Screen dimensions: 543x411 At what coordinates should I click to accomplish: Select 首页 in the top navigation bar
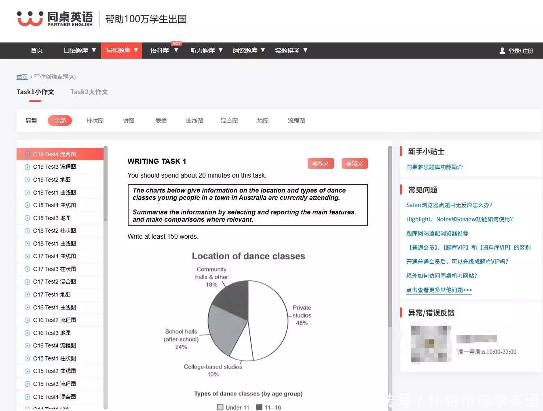[x=36, y=50]
